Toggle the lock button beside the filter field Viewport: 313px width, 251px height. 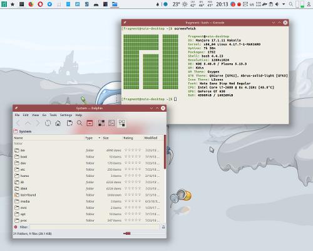(163, 227)
